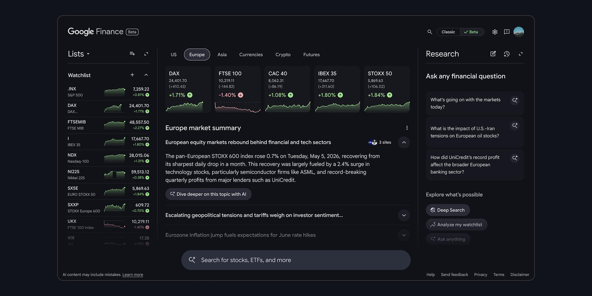This screenshot has width=592, height=296.
Task: Select the FTSEMIB watchlist row
Action: (109, 125)
